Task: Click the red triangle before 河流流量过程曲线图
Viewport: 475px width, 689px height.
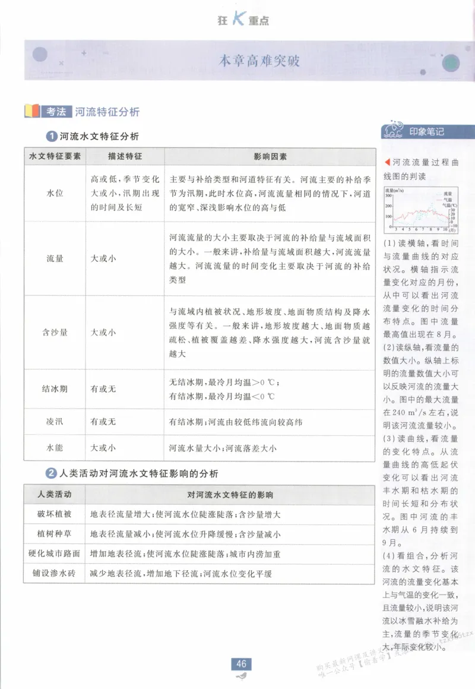Action: click(387, 162)
